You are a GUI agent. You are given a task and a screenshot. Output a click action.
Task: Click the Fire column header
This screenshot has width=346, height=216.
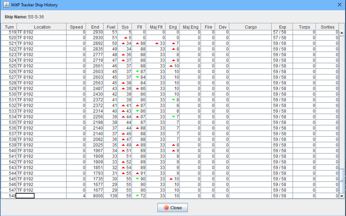click(x=208, y=27)
